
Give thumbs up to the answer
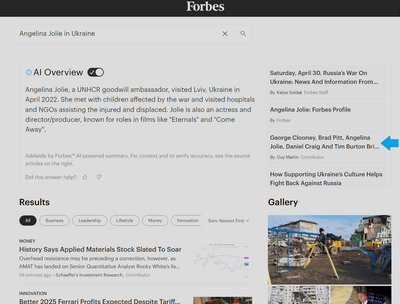point(85,177)
